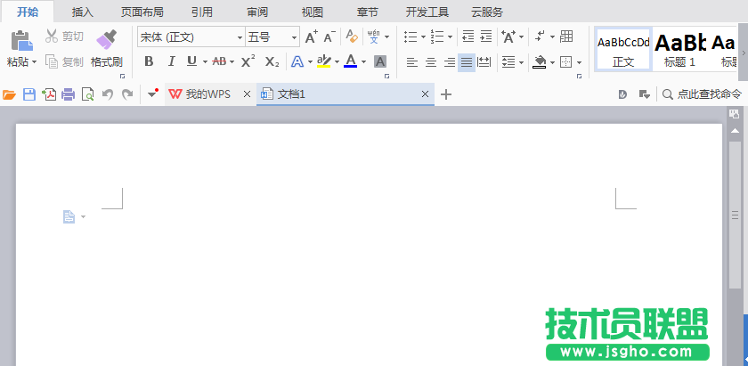Click the Print Preview icon
The image size is (748, 366).
[87, 94]
